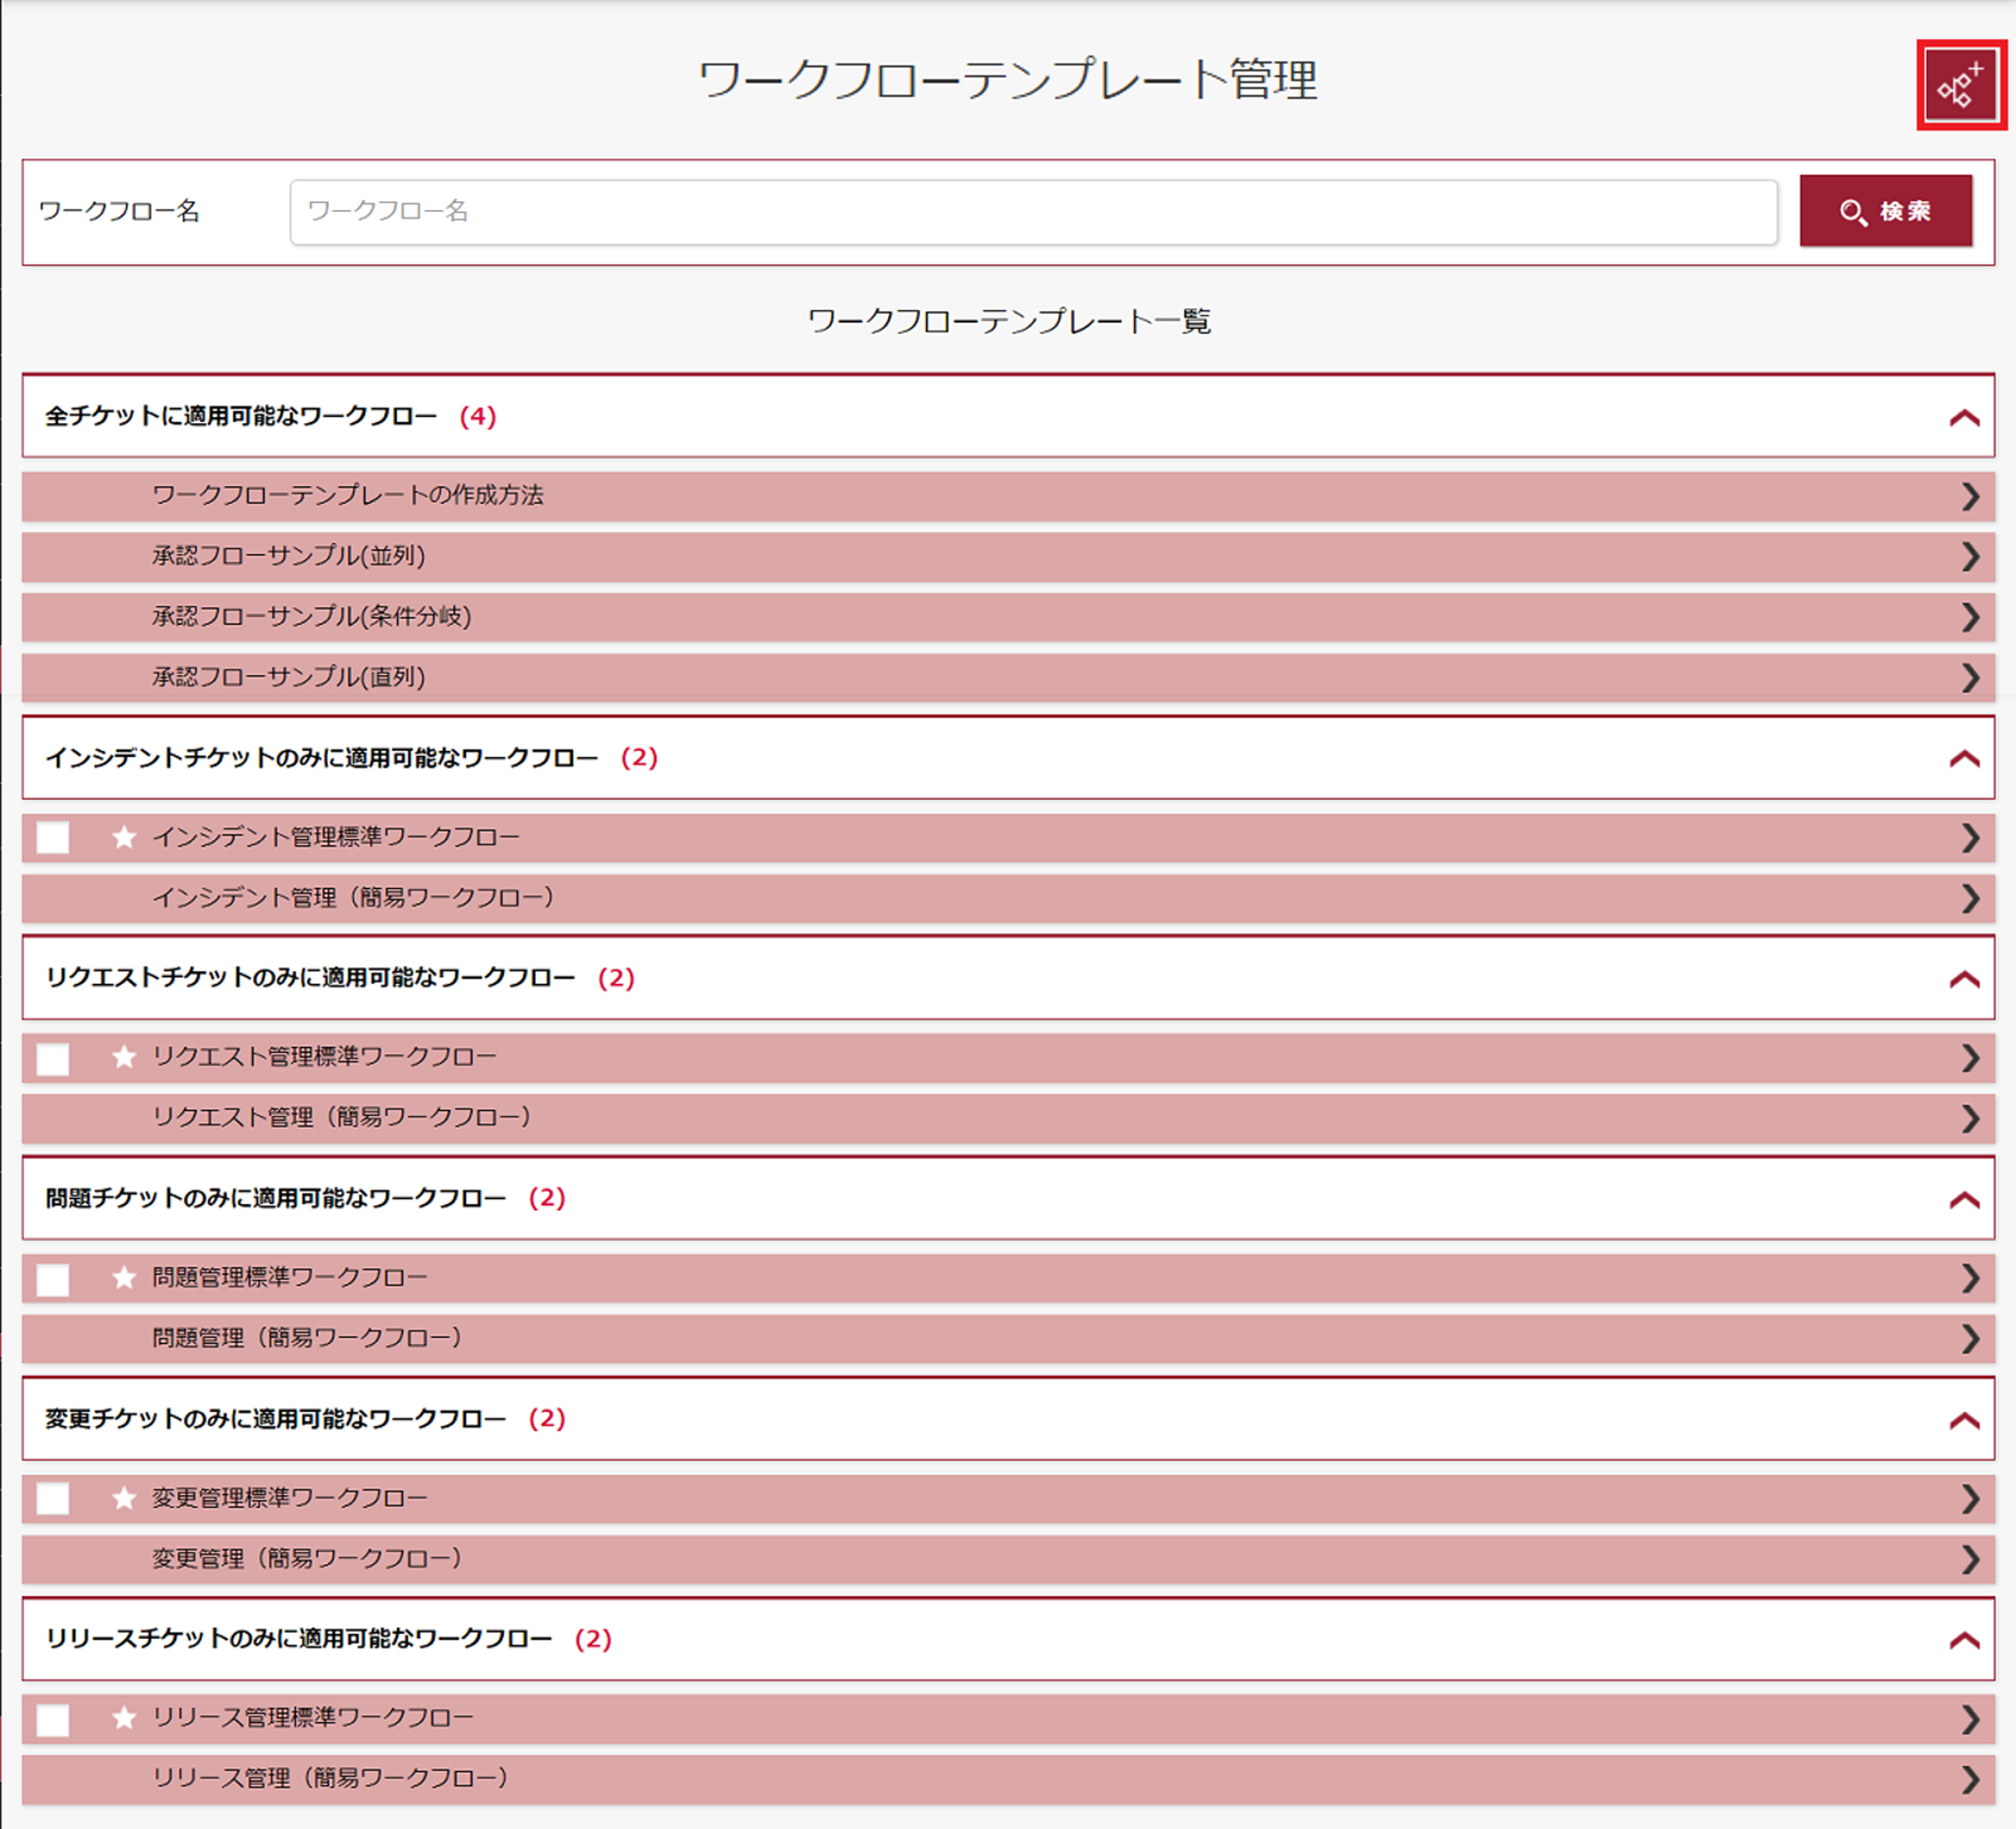Open the 承認フローサンプル(条件分岐) row arrow
Viewport: 2016px width, 1829px height.
[1970, 617]
